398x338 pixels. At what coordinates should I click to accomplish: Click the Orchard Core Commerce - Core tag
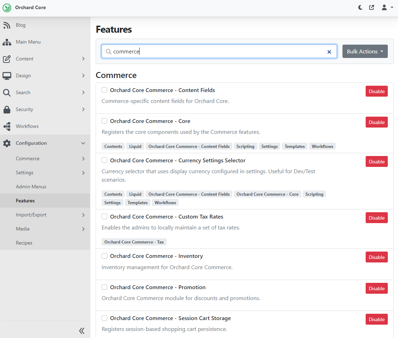(268, 194)
